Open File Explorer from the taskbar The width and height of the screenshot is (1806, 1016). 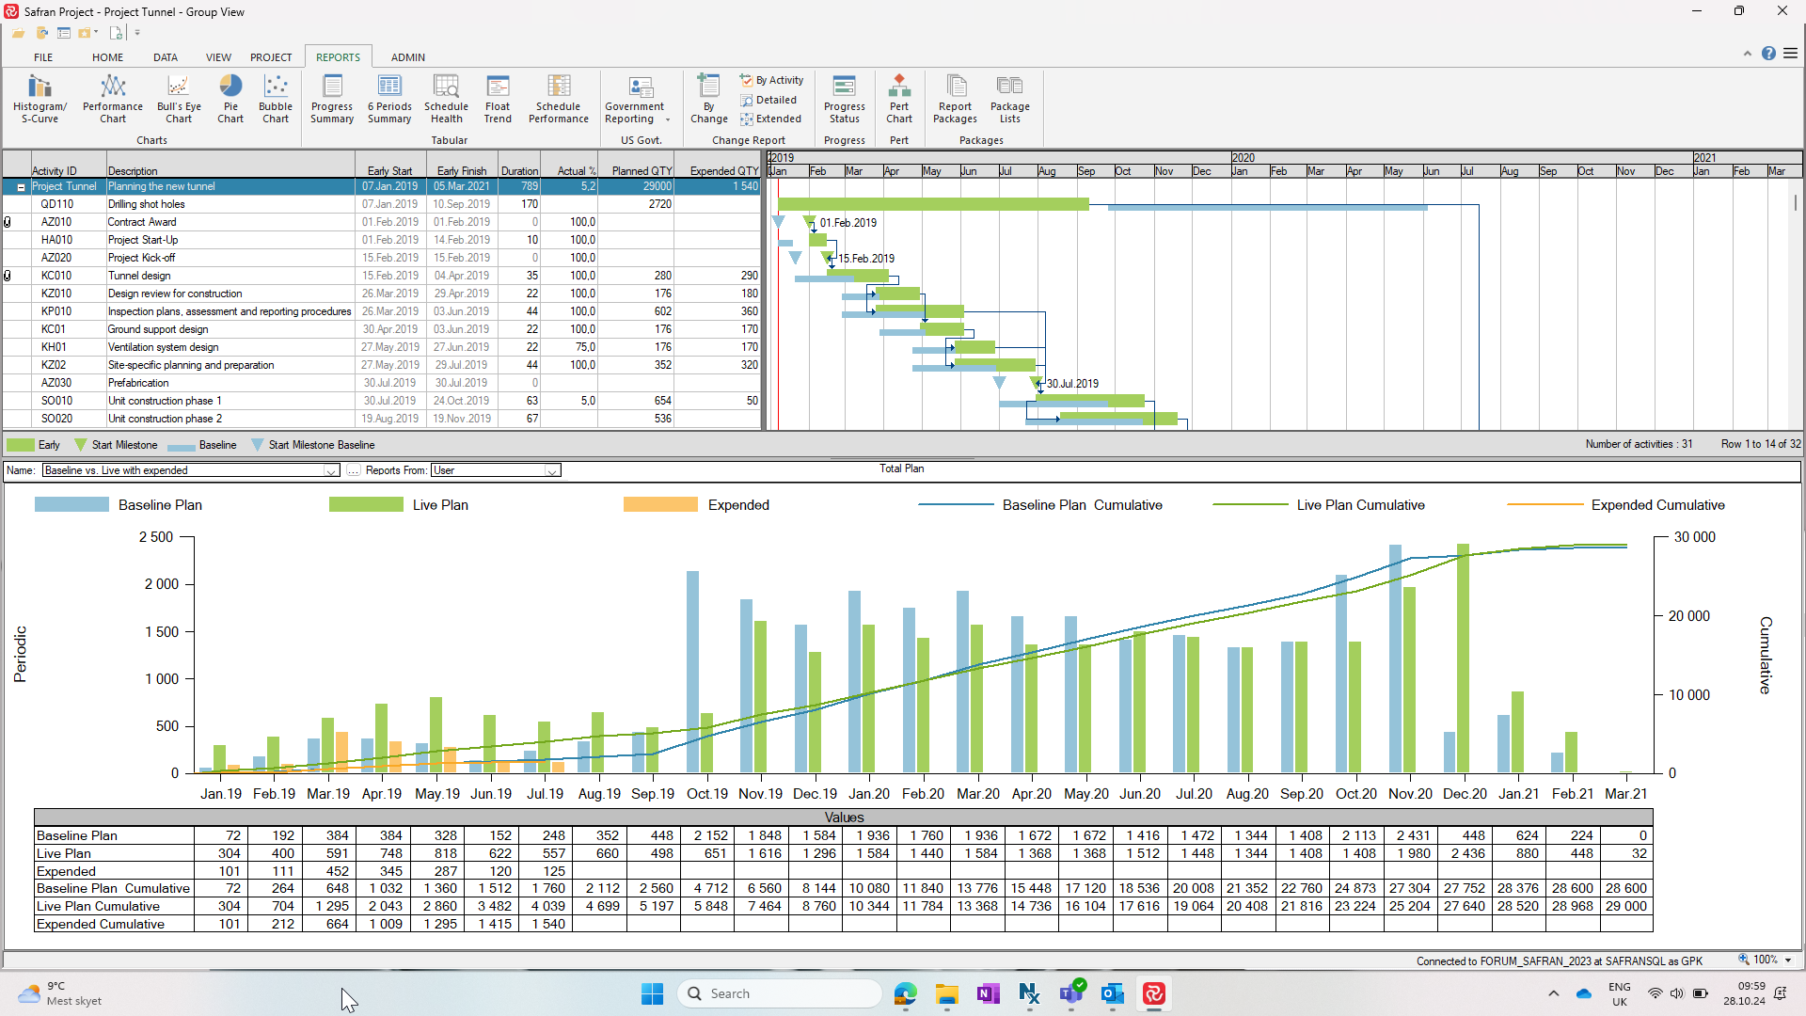(x=946, y=993)
